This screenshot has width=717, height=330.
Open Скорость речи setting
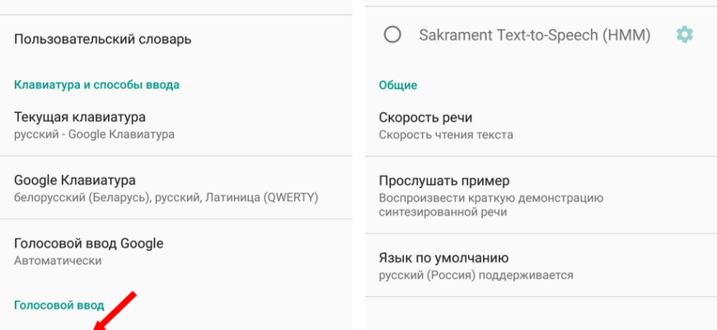tap(425, 117)
